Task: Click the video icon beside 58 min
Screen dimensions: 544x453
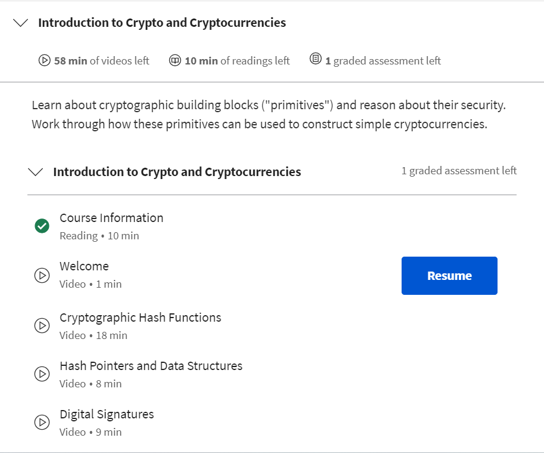Action: tap(44, 60)
